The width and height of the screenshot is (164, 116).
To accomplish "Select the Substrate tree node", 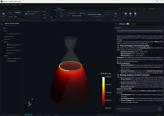I will pyautogui.click(x=7, y=39).
